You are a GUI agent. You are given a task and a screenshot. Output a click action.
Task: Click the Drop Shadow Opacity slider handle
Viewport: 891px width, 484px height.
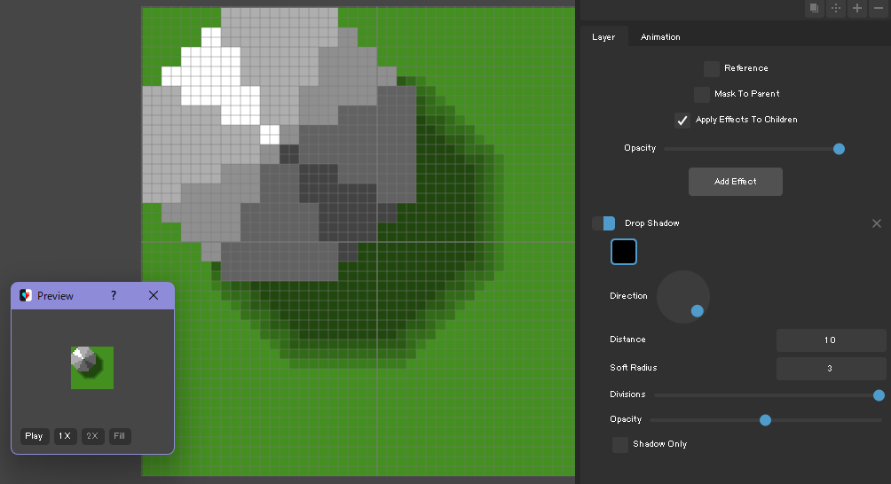pos(765,420)
